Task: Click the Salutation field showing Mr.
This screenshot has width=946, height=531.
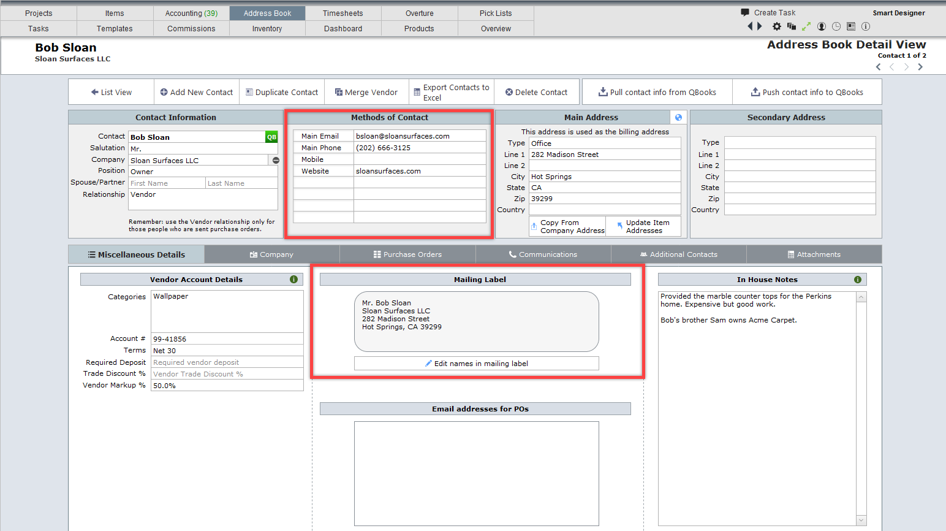Action: (203, 148)
